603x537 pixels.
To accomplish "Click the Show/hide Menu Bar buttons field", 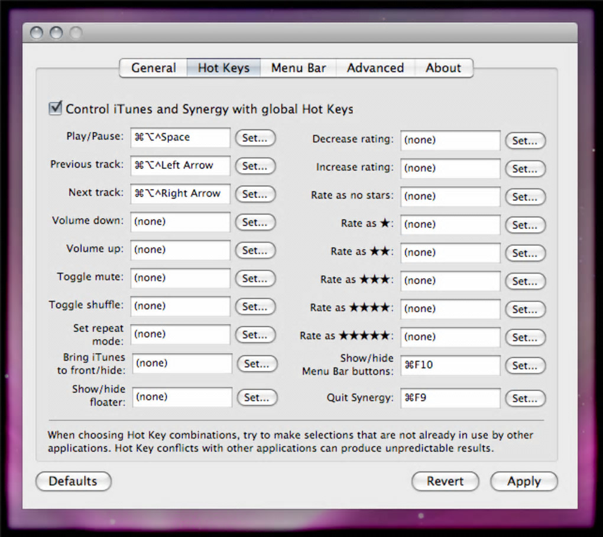I will 450,365.
